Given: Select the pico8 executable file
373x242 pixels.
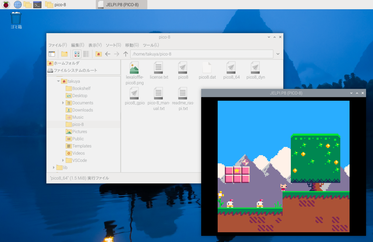Looking at the screenshot, I should point(183,71).
